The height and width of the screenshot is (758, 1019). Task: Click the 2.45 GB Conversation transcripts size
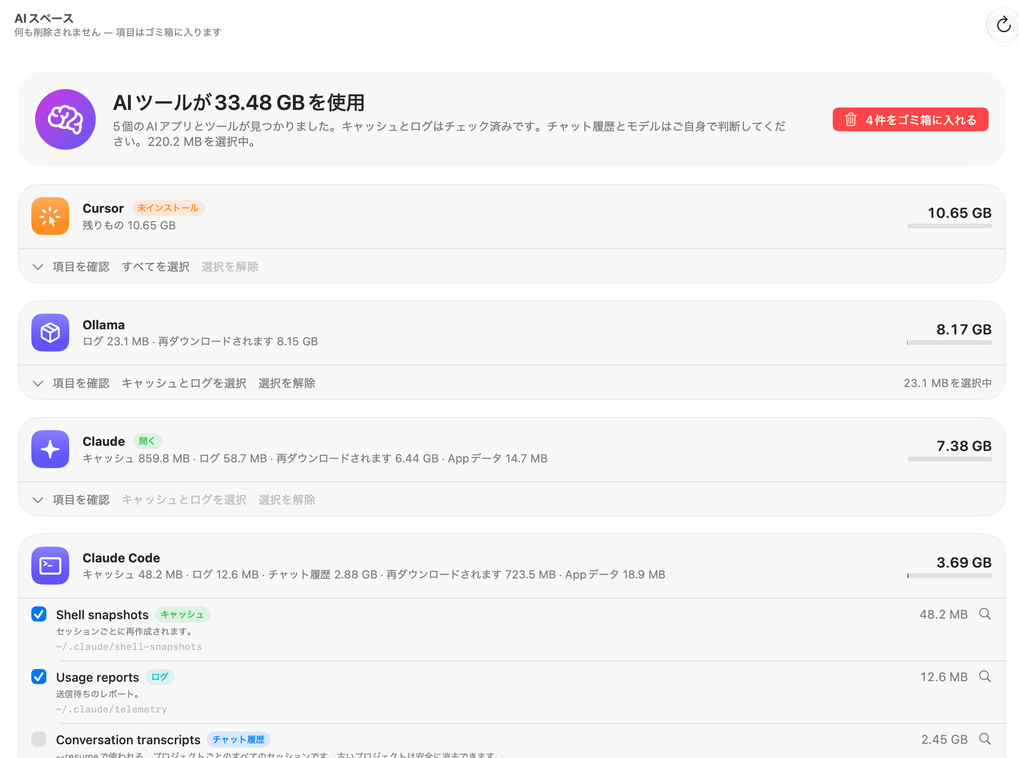[x=944, y=740]
